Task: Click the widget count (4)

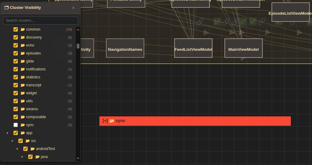Action: pos(70,93)
